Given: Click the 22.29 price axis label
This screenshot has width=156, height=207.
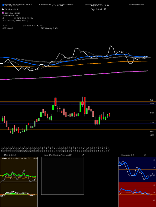Looking at the screenshot, I should pyautogui.click(x=152, y=122).
